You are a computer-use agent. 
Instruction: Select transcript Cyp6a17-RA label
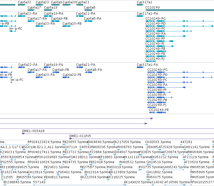click(x=37, y=19)
